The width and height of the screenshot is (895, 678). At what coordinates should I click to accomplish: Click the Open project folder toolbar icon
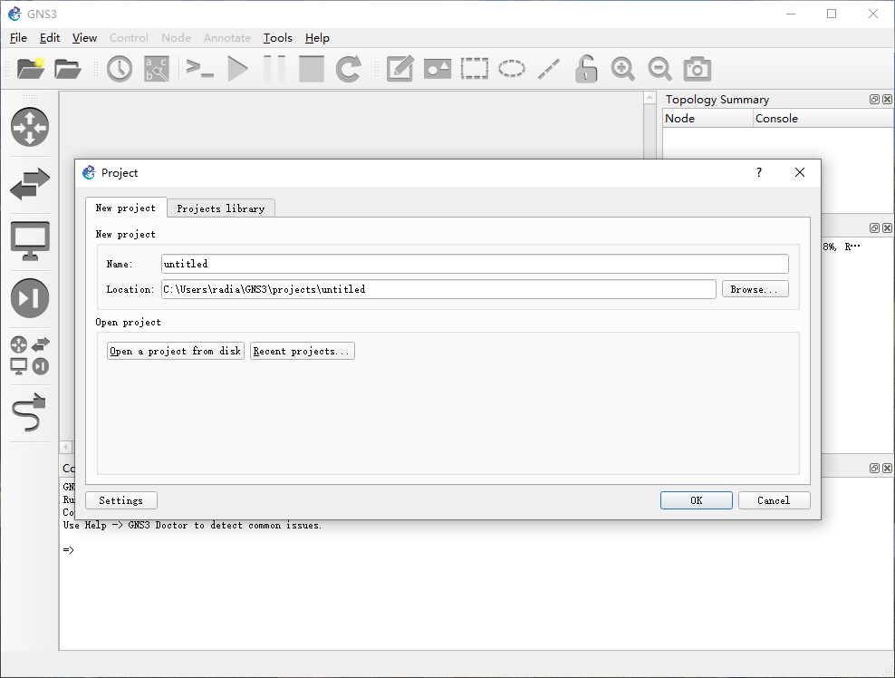[67, 69]
